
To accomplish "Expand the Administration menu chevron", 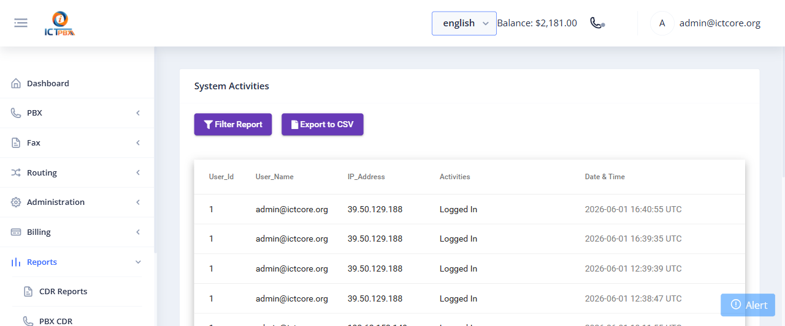I will pyautogui.click(x=138, y=202).
